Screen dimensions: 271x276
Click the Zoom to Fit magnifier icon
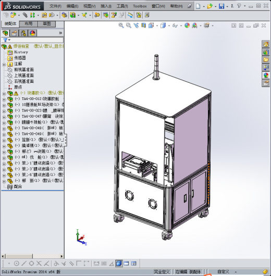pos(121,26)
